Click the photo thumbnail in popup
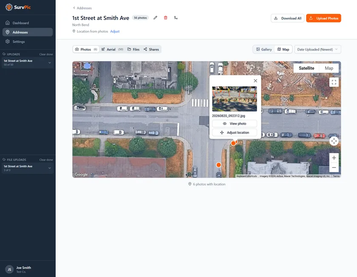 tap(235, 99)
